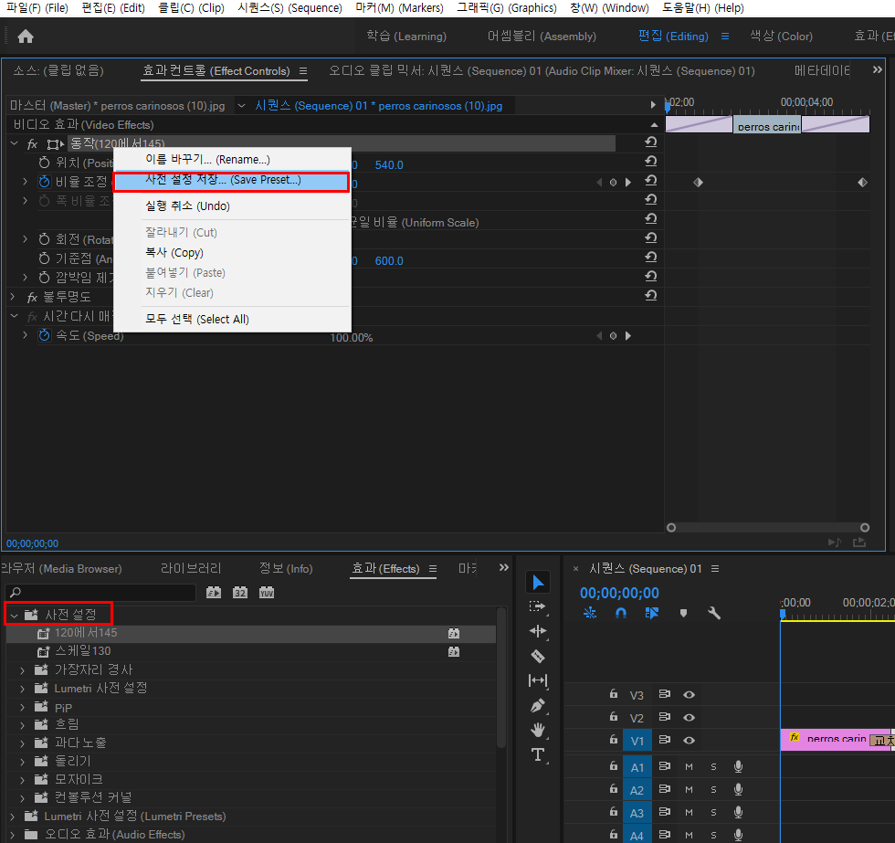The height and width of the screenshot is (843, 895).
Task: Toggle Linked Selection icon in timeline
Action: pyautogui.click(x=651, y=613)
